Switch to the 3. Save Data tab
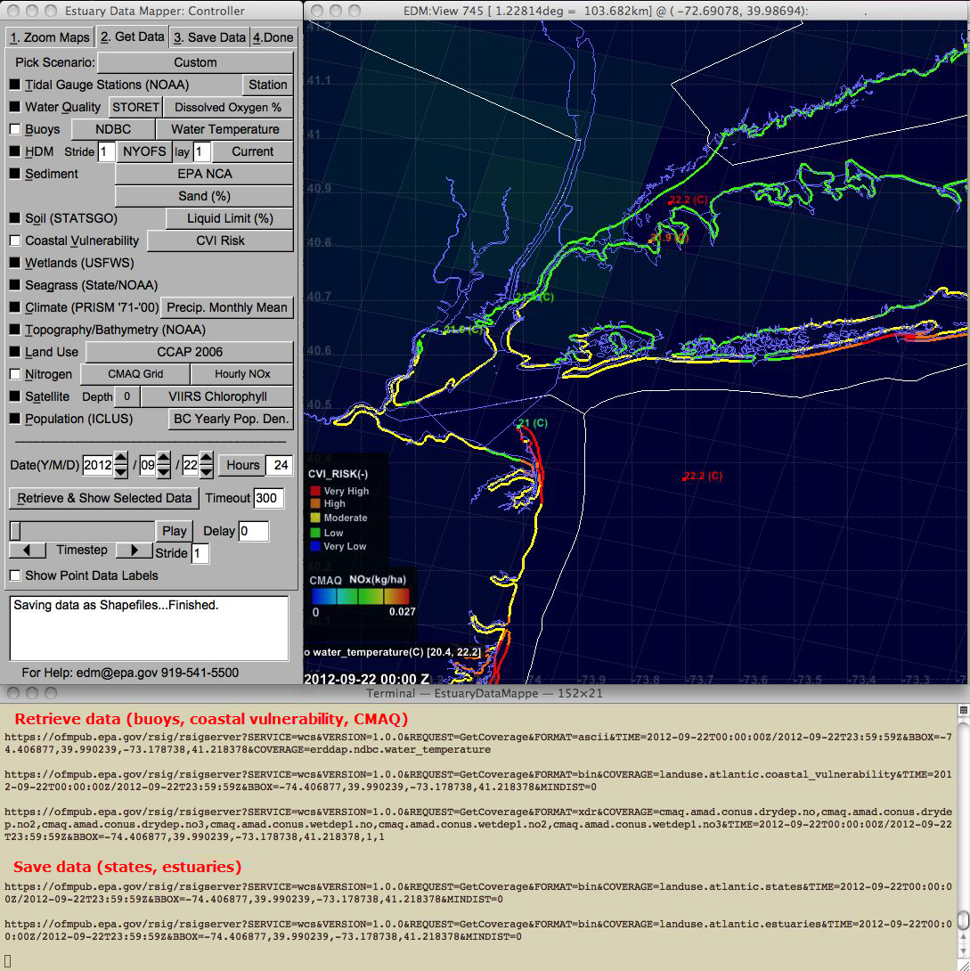 [x=209, y=37]
